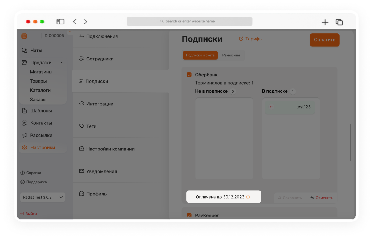Viewport: 373px width, 238px height.
Task: Click the page vertical scrollbar
Action: click(x=351, y=142)
